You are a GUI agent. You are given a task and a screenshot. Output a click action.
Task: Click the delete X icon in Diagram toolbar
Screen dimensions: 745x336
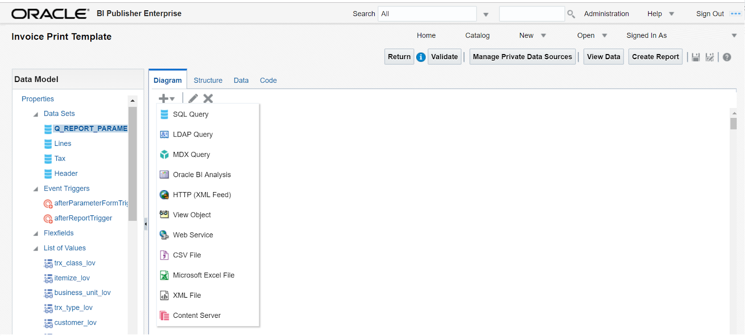point(208,98)
